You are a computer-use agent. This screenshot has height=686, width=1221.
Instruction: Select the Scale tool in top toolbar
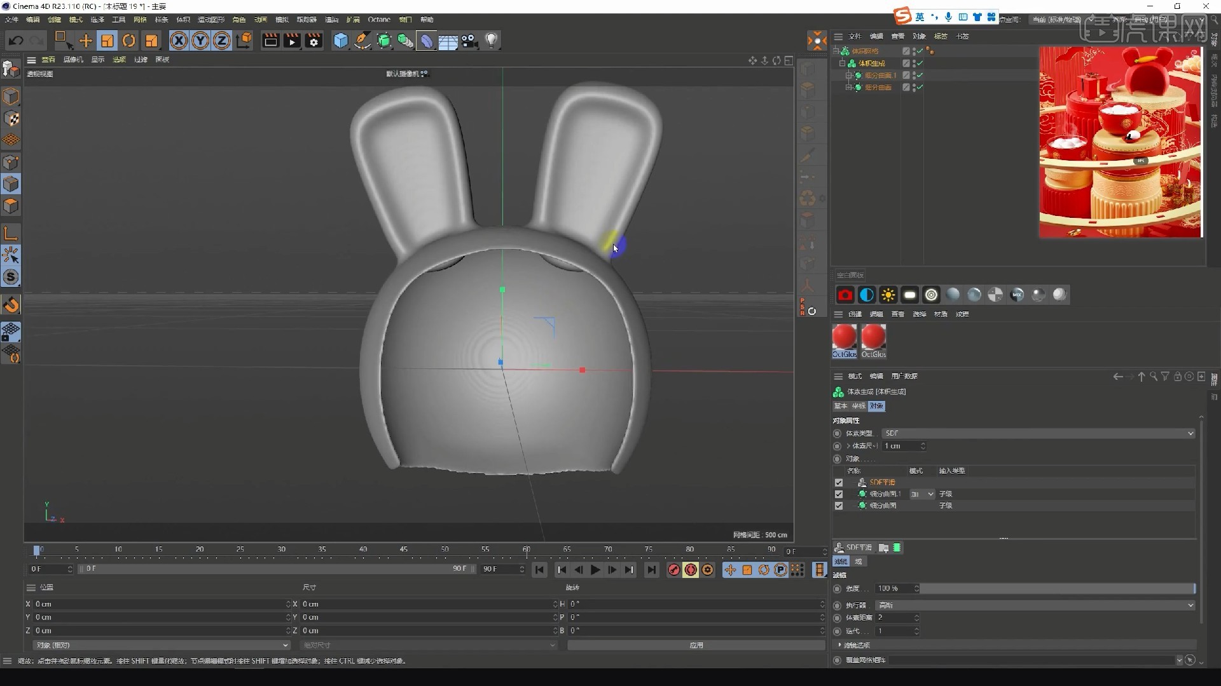tap(107, 41)
